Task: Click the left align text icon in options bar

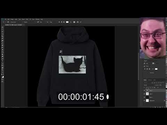Action: (x=59, y=22)
